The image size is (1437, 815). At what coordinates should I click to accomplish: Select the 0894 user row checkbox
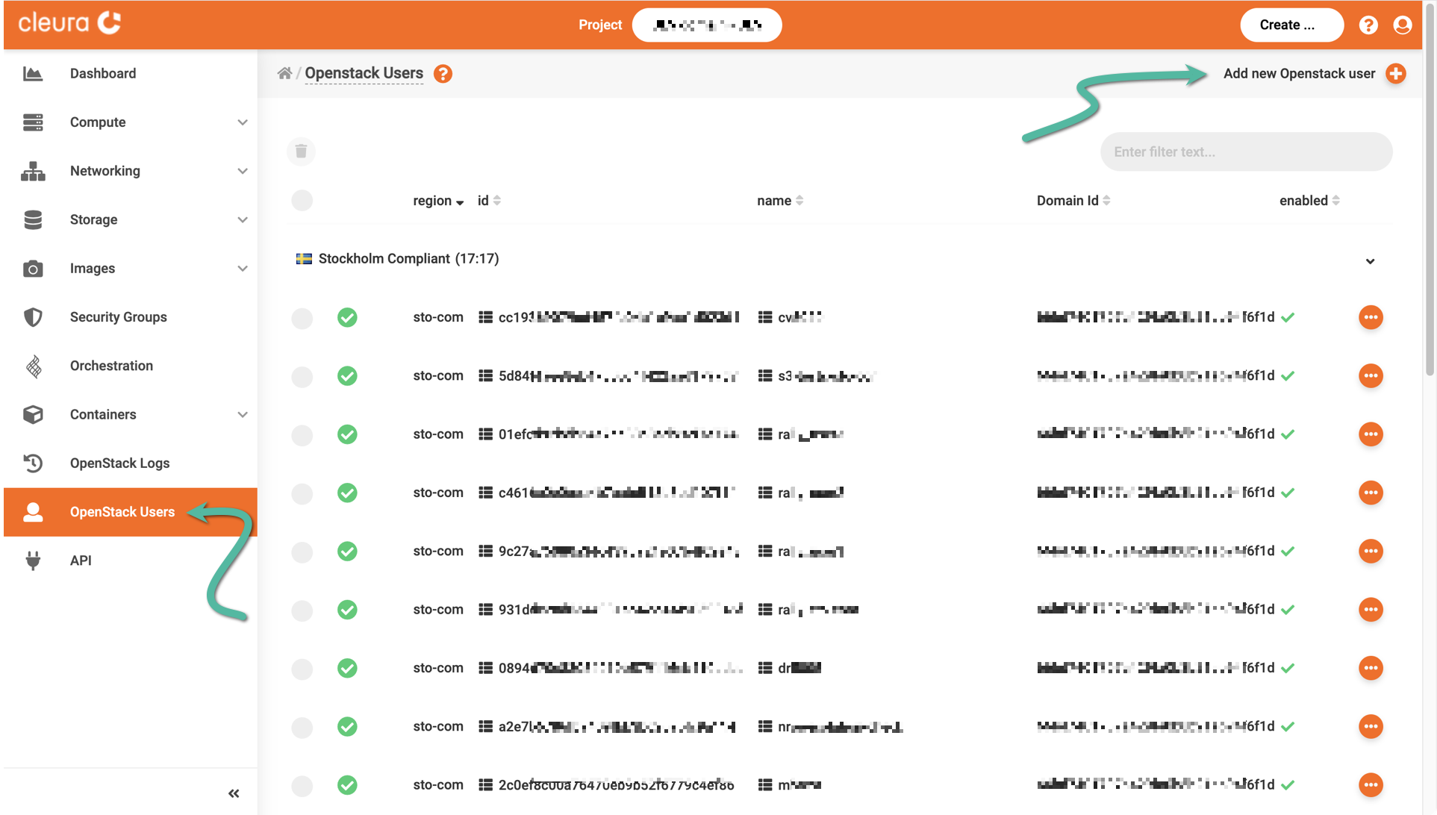pyautogui.click(x=302, y=669)
